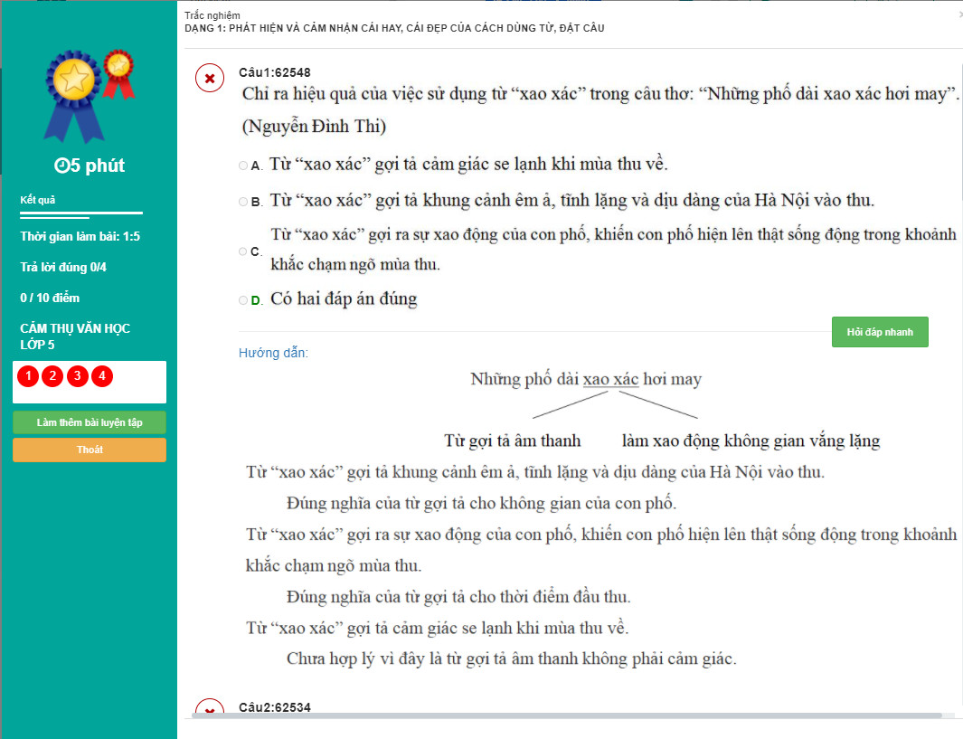963x739 pixels.
Task: Click the text 'Câu2:62534'
Action: (275, 707)
